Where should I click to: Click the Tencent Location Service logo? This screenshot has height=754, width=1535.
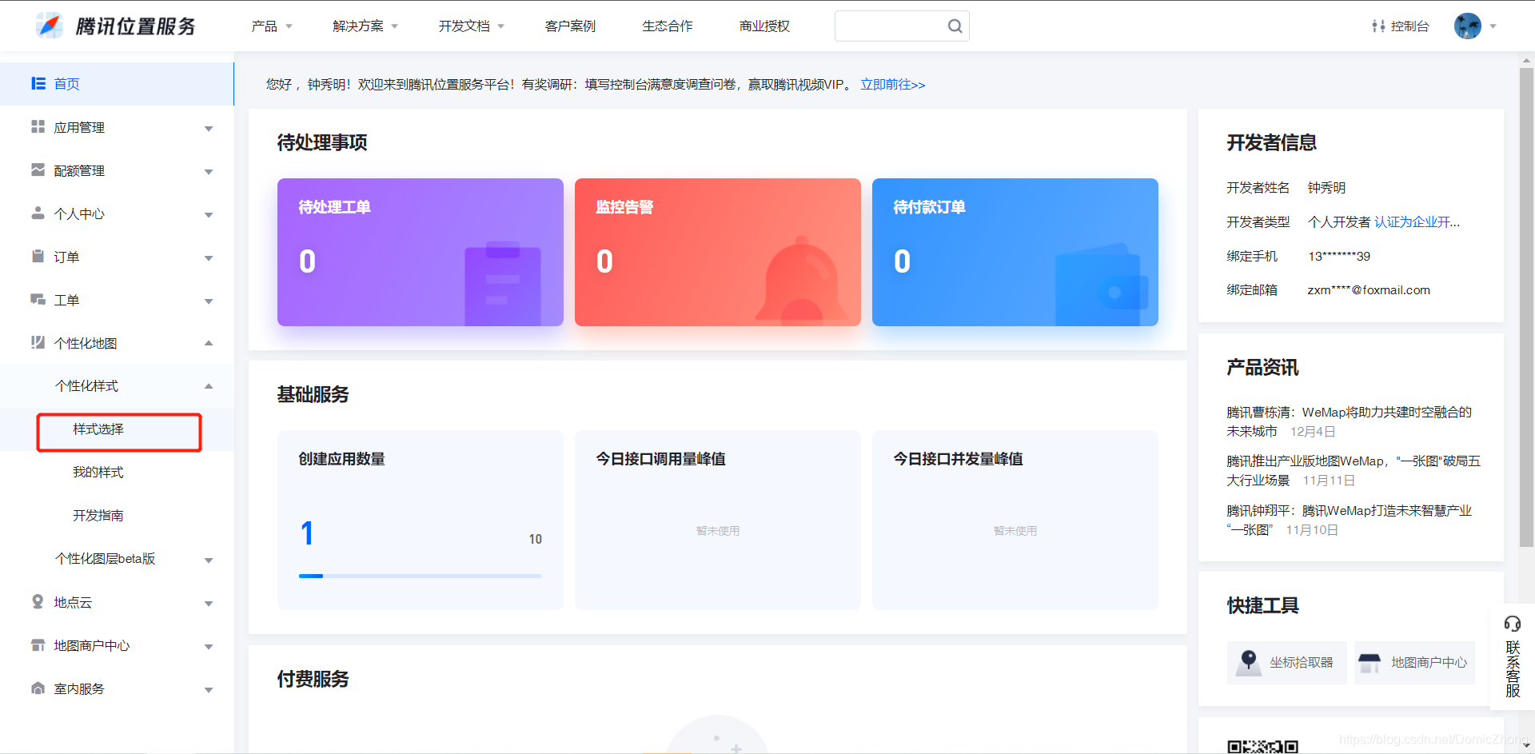[x=116, y=26]
